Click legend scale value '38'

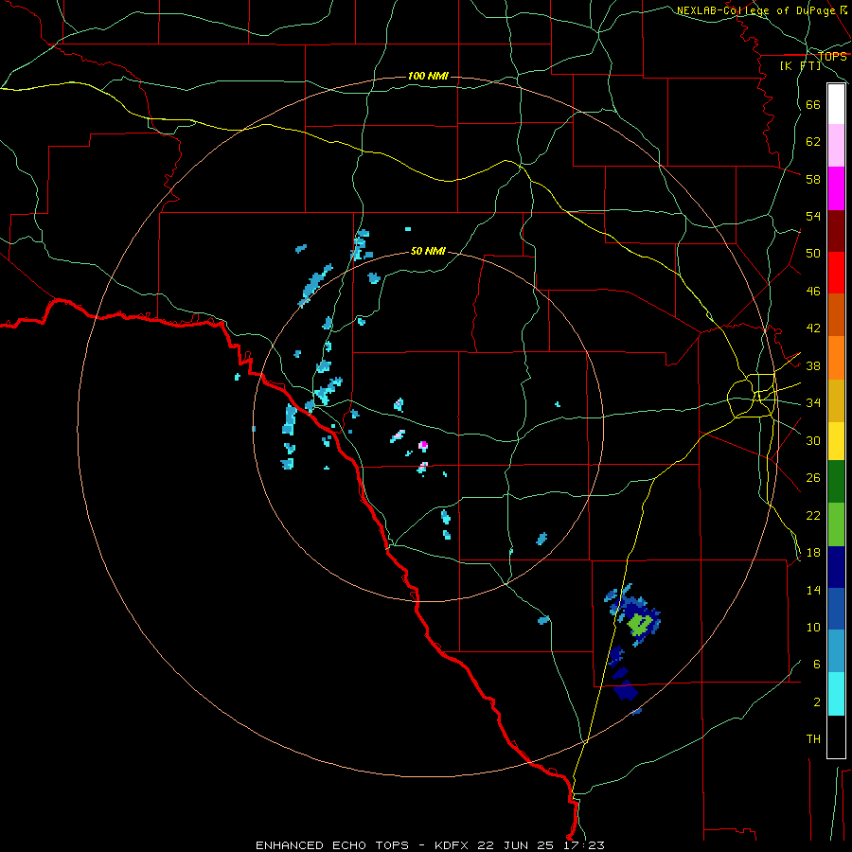(813, 365)
